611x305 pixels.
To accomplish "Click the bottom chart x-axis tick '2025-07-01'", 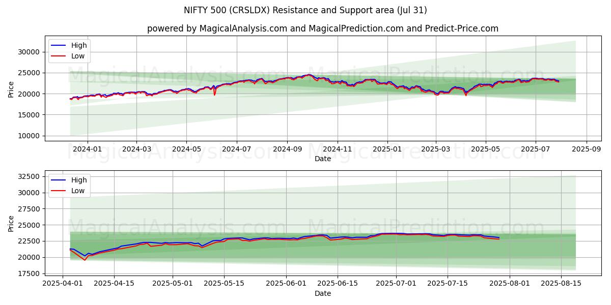I will coord(397,284).
